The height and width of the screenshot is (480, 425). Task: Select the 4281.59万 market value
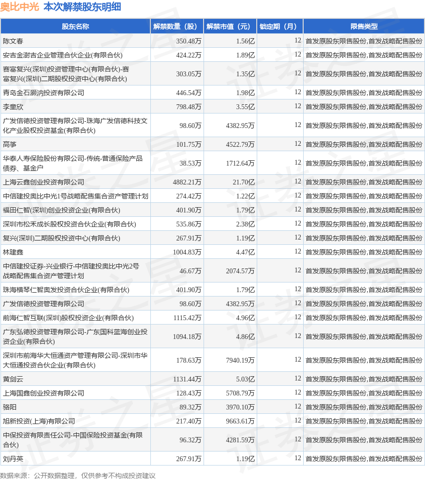240,440
